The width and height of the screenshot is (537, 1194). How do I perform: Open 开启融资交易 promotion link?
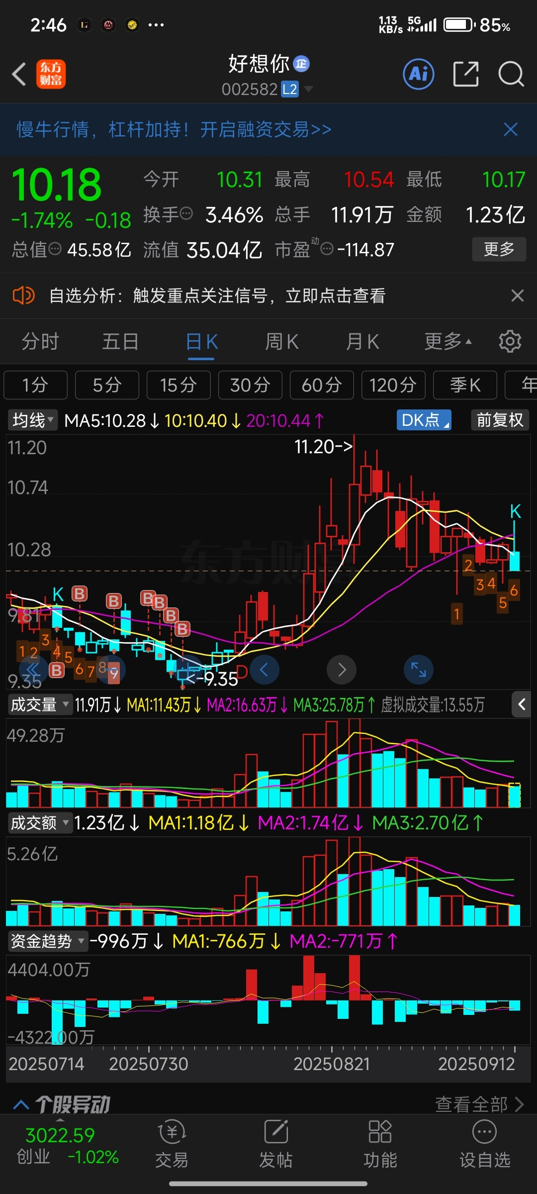[x=266, y=129]
